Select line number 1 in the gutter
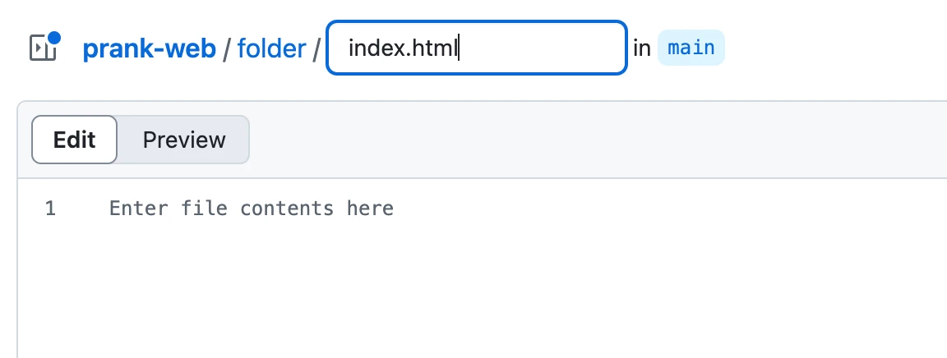 (x=50, y=209)
